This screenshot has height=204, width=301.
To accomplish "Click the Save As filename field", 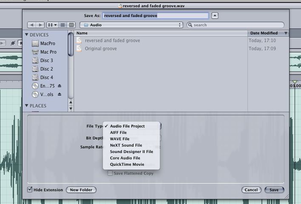I will point(156,16).
